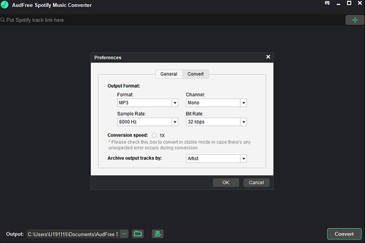Switch to the General tab
Viewport: 365px width, 243px height.
click(x=168, y=74)
